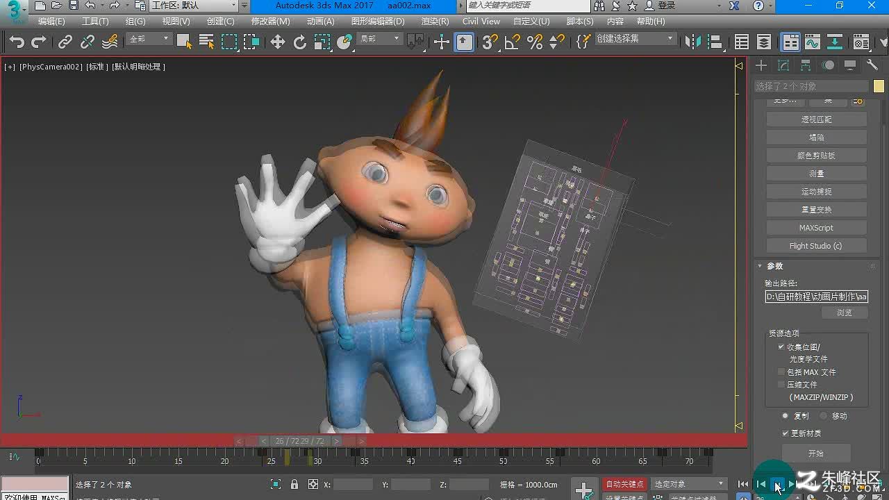
Task: Click the time slider showing 26 / 72
Action: 300,441
